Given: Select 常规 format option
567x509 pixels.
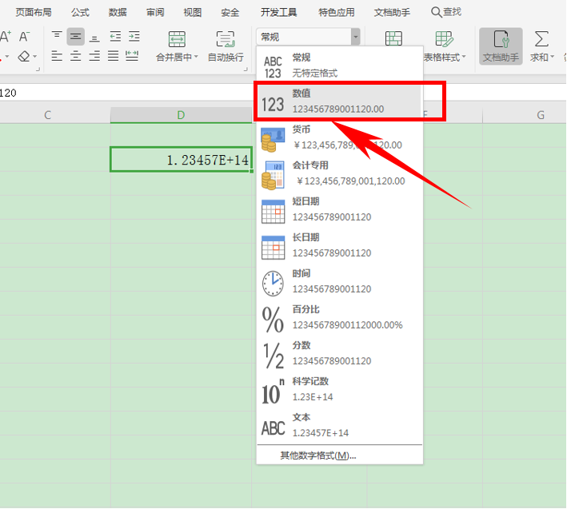Looking at the screenshot, I should (x=340, y=65).
